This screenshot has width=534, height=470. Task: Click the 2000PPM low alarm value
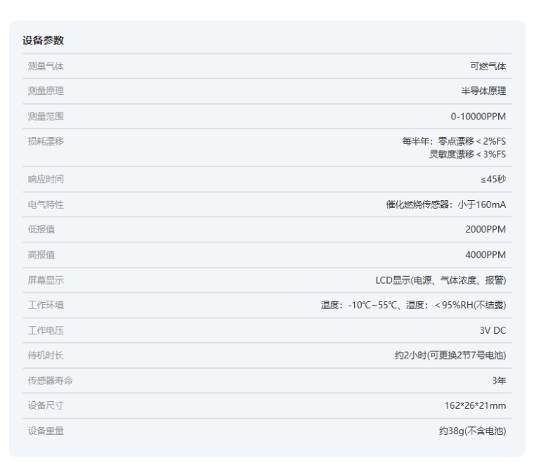point(485,230)
